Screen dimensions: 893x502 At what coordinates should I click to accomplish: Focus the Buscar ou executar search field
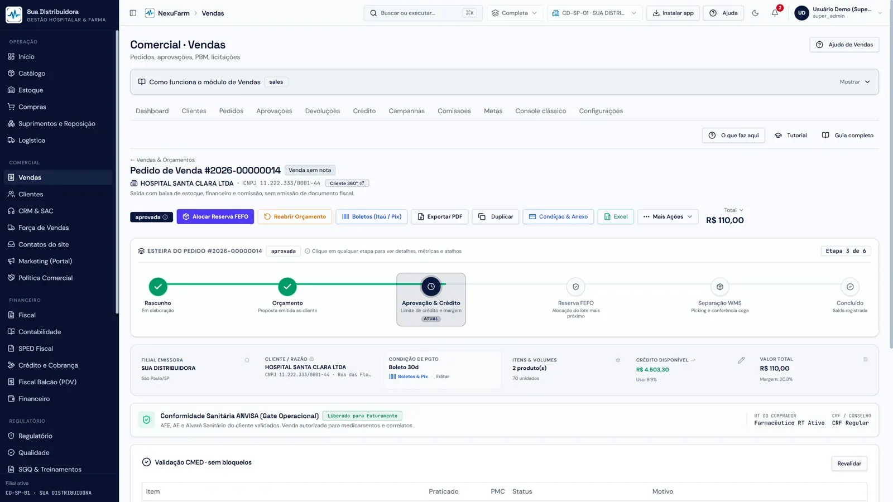tap(423, 13)
